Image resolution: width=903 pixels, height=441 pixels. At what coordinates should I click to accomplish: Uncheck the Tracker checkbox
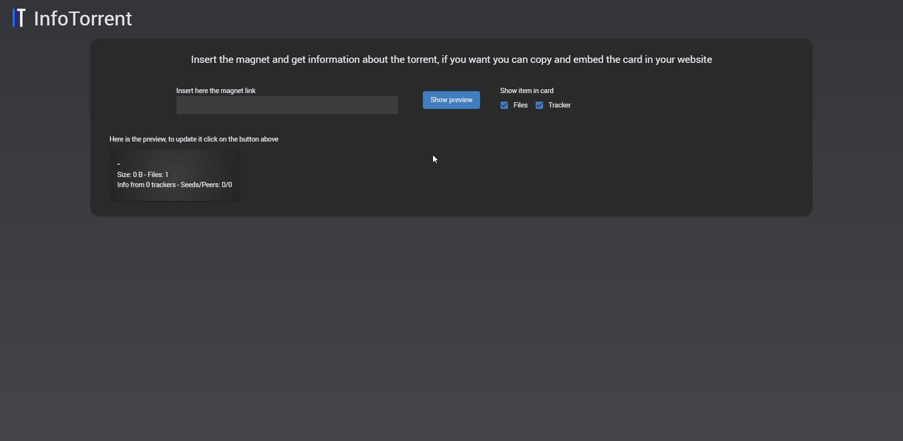[539, 105]
